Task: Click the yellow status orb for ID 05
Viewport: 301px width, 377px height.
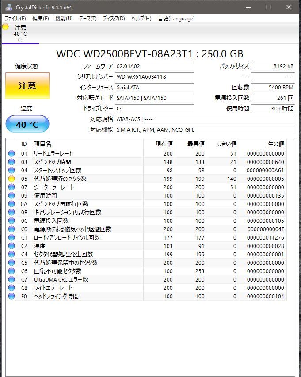Action: [11, 179]
